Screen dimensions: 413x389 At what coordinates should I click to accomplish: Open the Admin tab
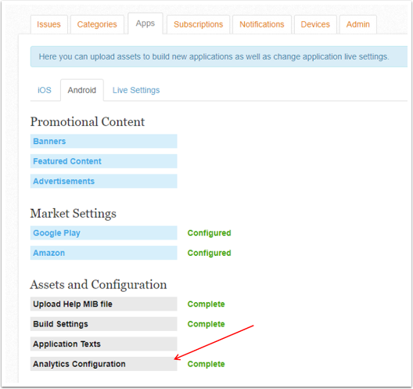[x=358, y=24]
